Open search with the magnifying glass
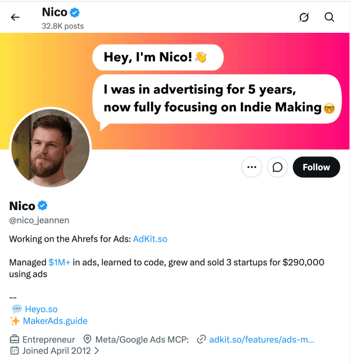The height and width of the screenshot is (364, 351). coord(329,17)
